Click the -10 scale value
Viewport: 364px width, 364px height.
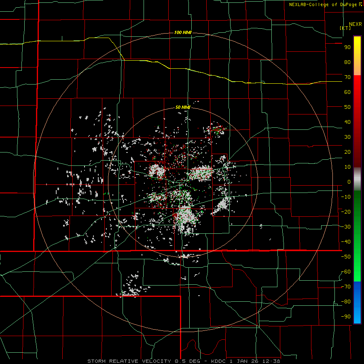point(346,197)
